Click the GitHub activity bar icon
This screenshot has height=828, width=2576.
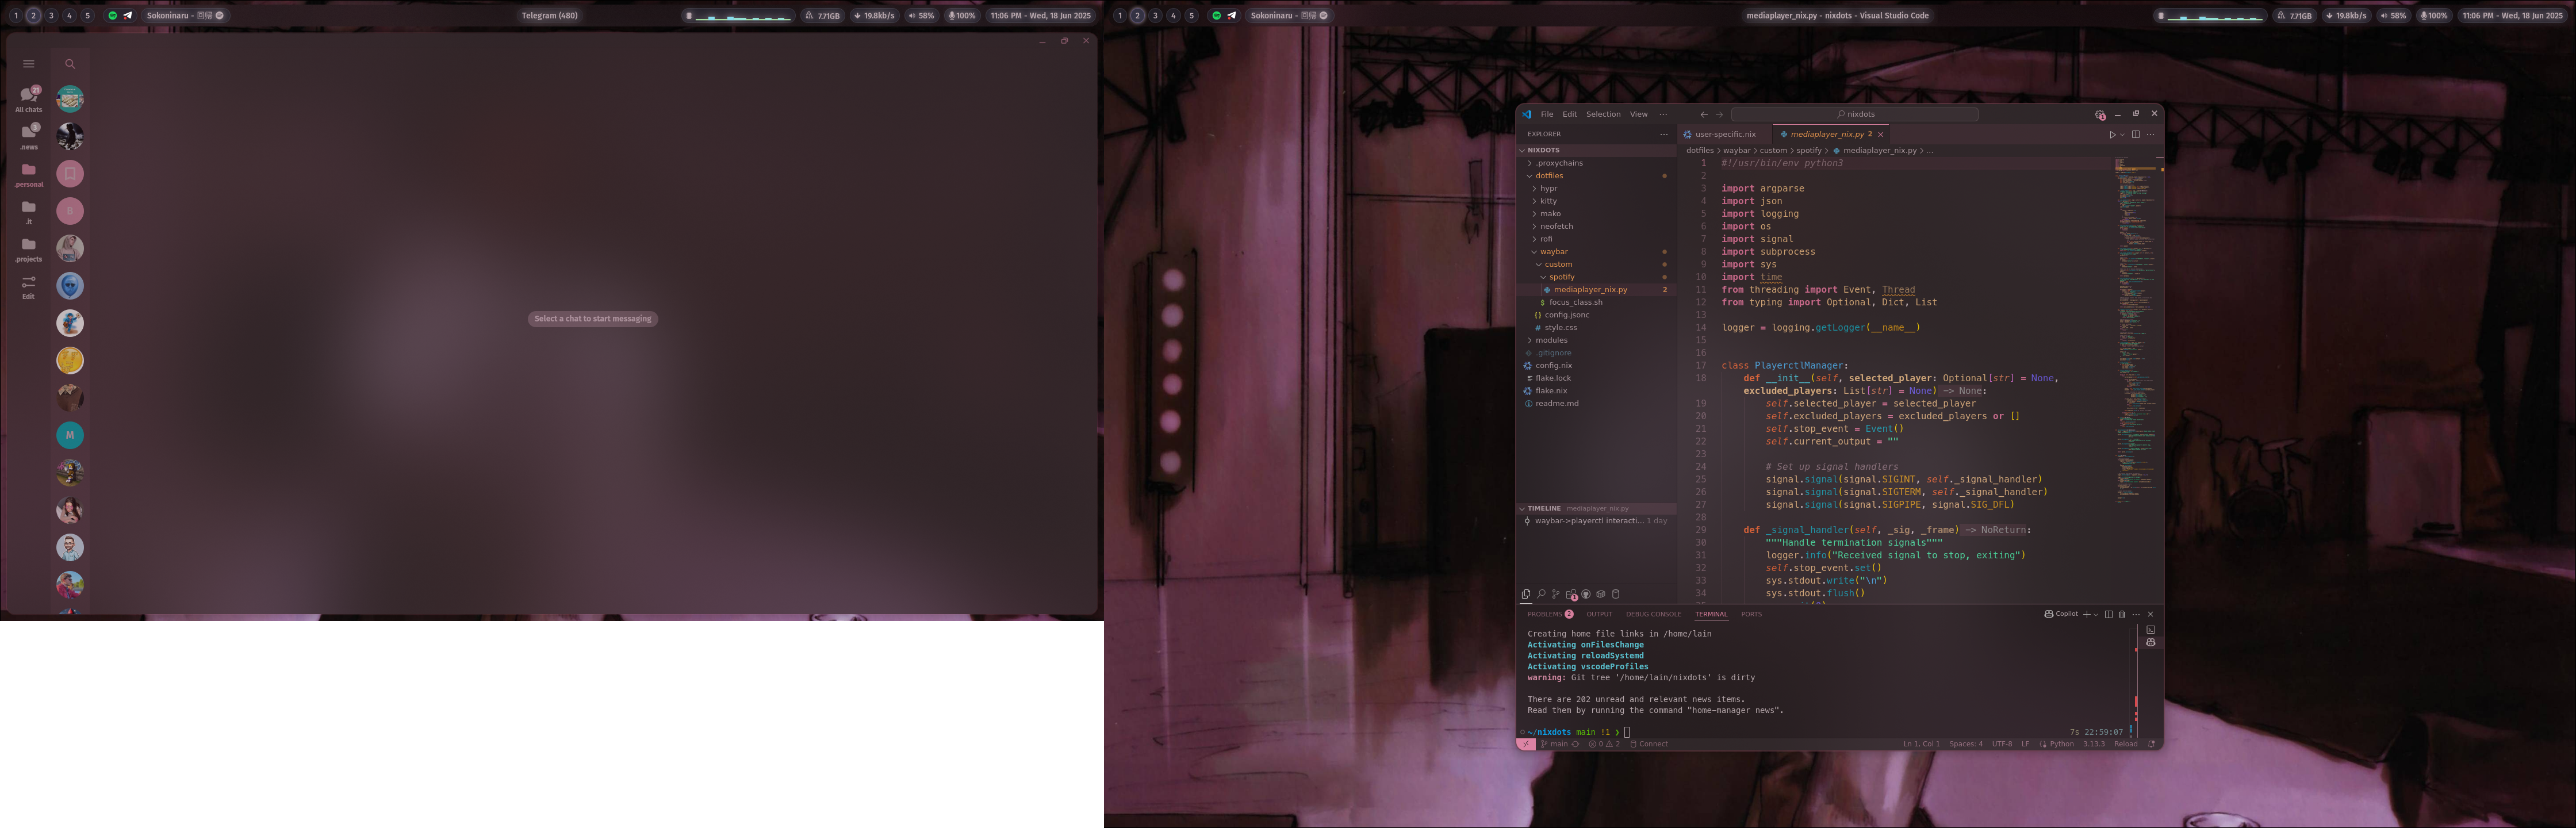pyautogui.click(x=1586, y=594)
